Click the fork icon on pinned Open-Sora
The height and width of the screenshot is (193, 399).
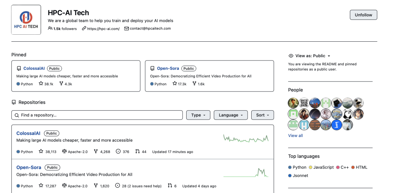pos(194,84)
